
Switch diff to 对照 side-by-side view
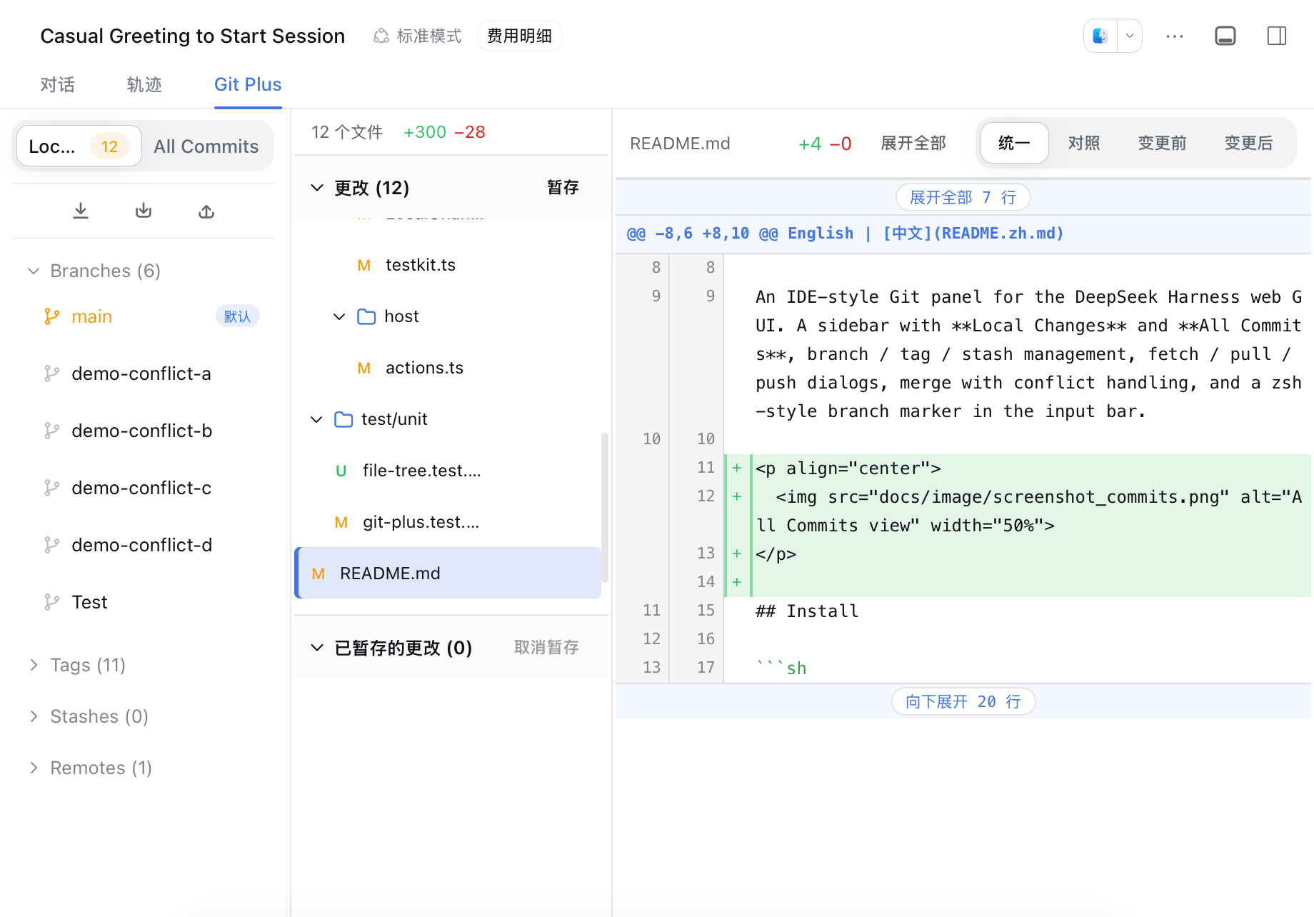coord(1084,143)
